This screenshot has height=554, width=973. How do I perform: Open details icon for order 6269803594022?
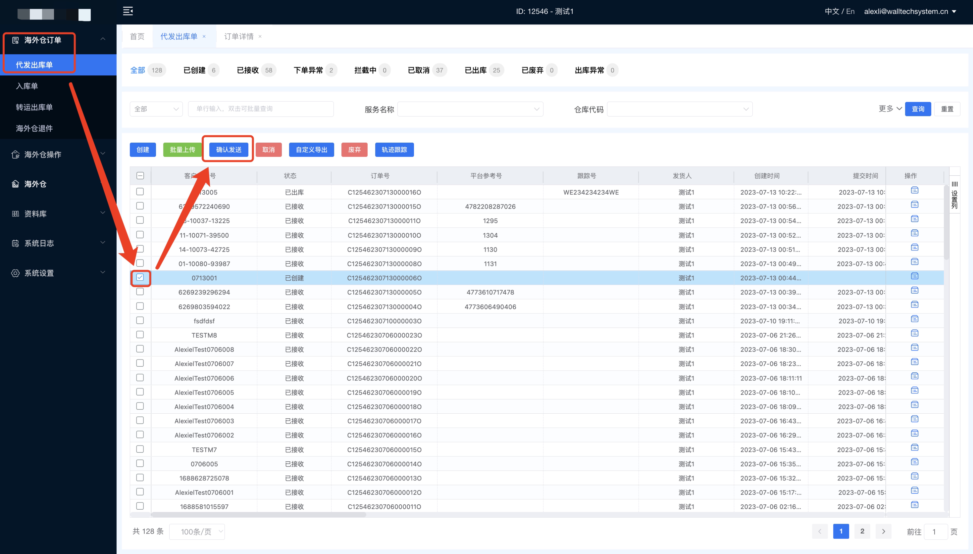pyautogui.click(x=914, y=305)
